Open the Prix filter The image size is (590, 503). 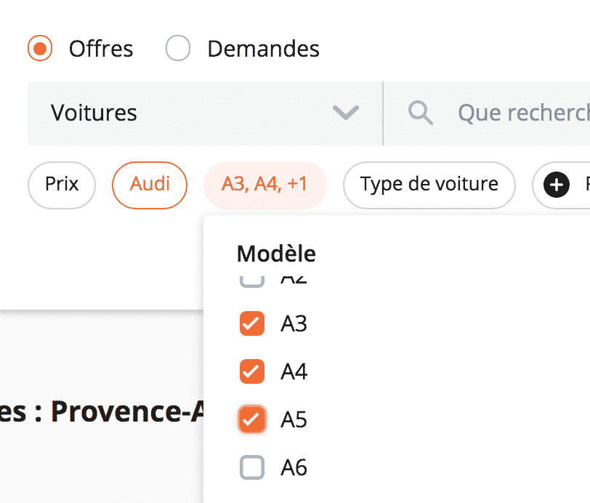pyautogui.click(x=61, y=185)
